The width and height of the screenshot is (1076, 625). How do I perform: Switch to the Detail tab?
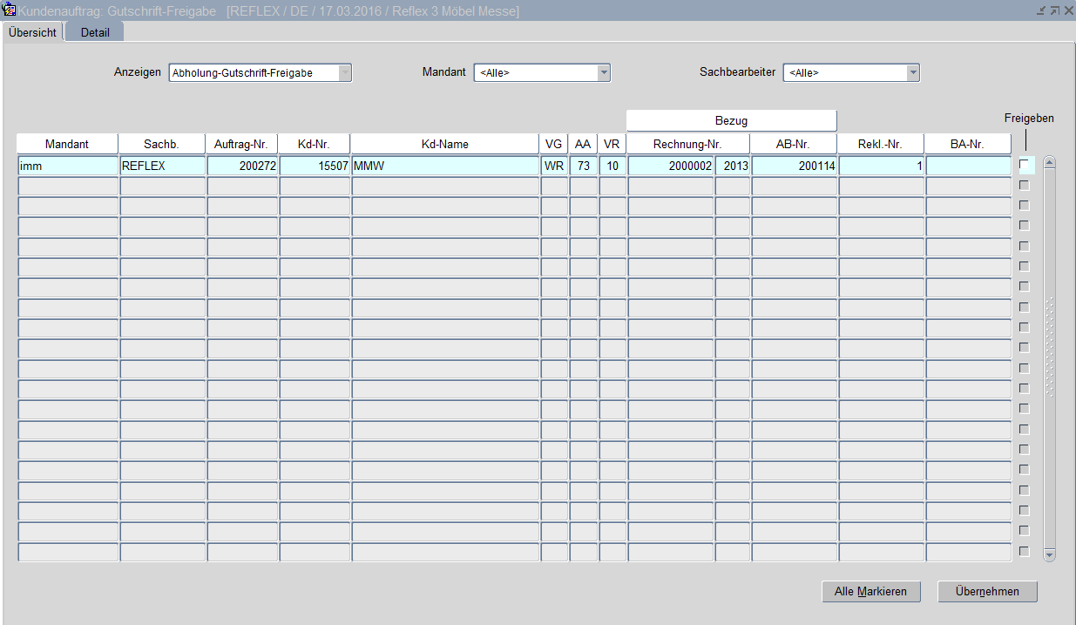(95, 32)
